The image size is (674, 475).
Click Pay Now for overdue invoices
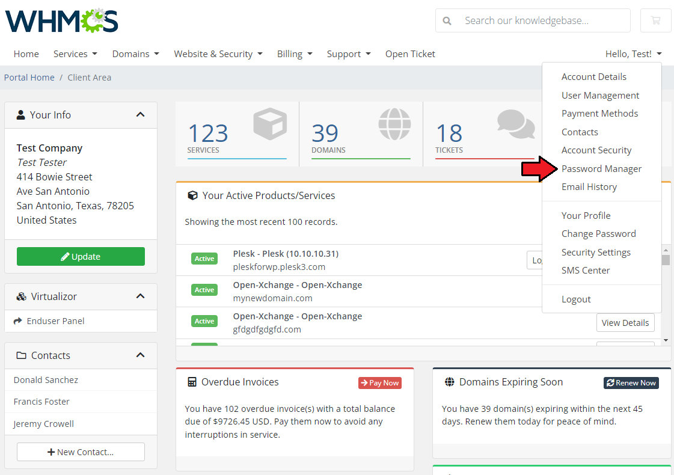(x=380, y=382)
